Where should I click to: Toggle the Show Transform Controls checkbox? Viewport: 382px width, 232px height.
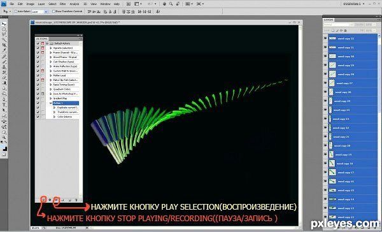click(53, 11)
